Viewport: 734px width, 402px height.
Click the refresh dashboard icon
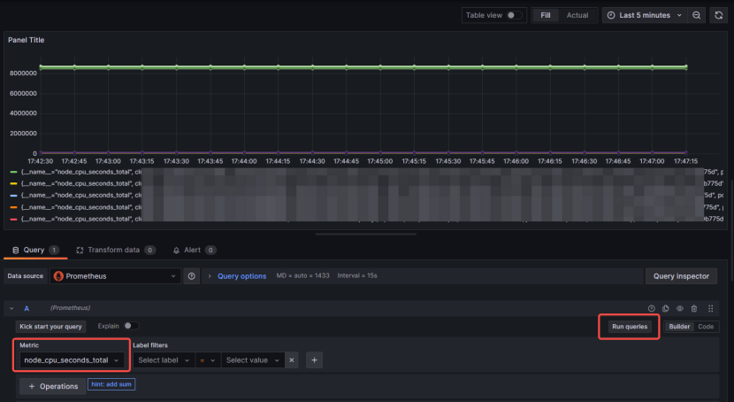[x=719, y=15]
